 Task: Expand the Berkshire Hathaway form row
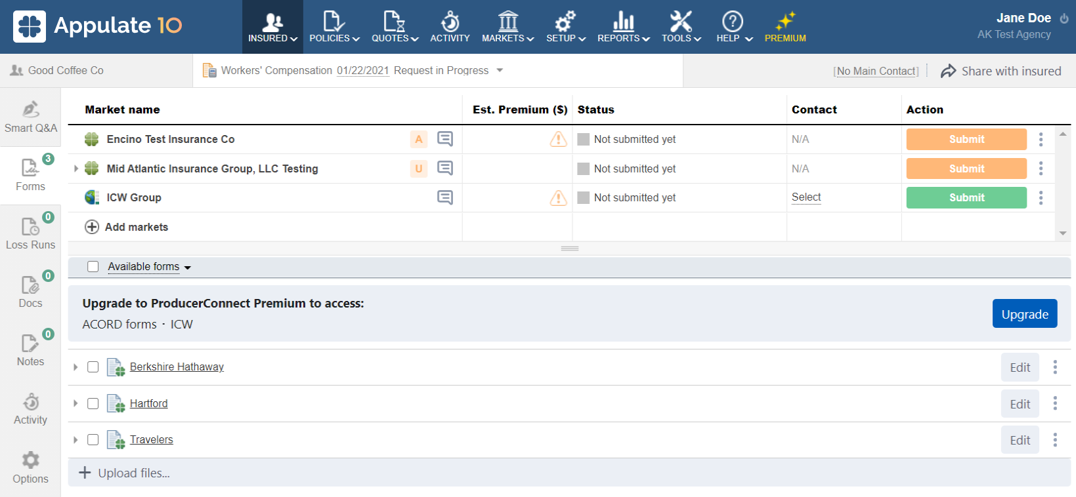75,367
